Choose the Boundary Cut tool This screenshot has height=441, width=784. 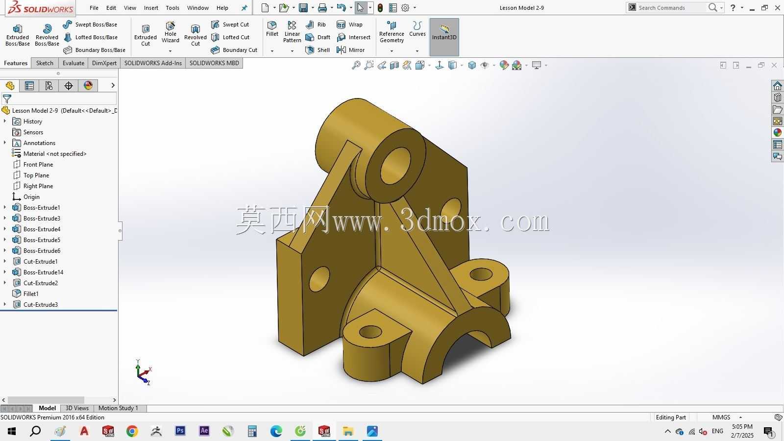[234, 50]
